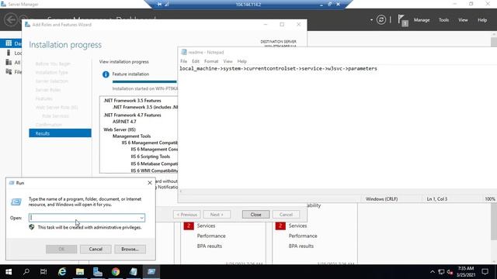Switch to Notepad on the taskbar
The width and height of the screenshot is (497, 279).
pos(134,272)
